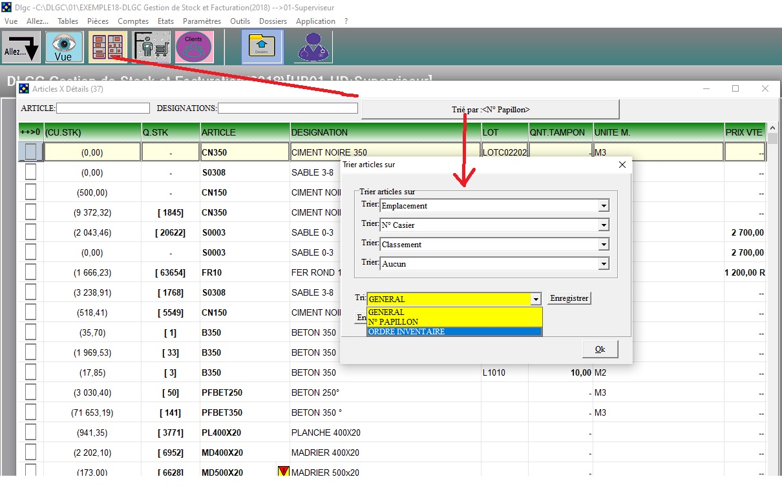Open the purple Clients icon
The height and width of the screenshot is (488, 782).
coord(194,48)
